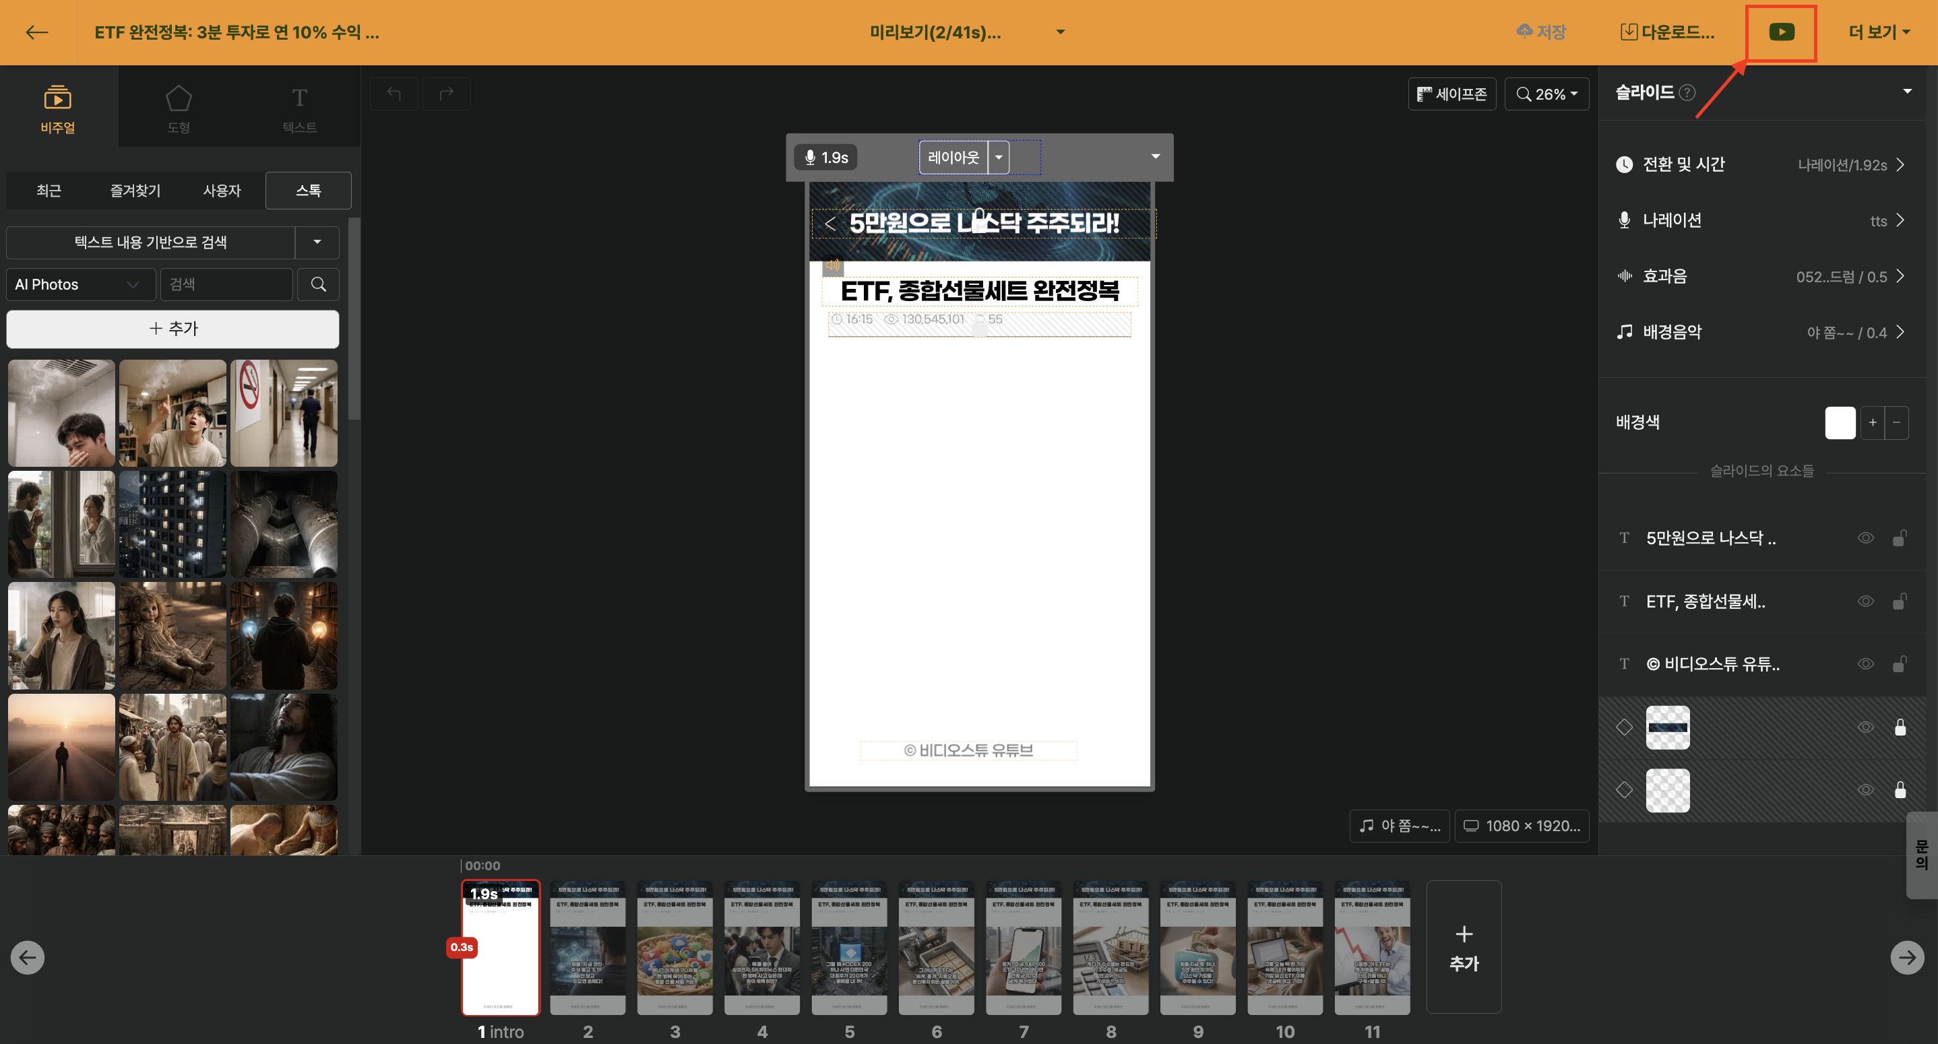The height and width of the screenshot is (1044, 1938).
Task: Expand the 더 보기 menu
Action: click(1879, 32)
